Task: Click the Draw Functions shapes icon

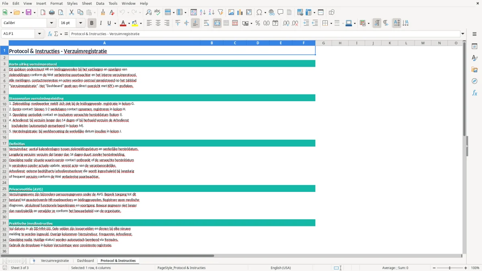Action: pyautogui.click(x=332, y=12)
